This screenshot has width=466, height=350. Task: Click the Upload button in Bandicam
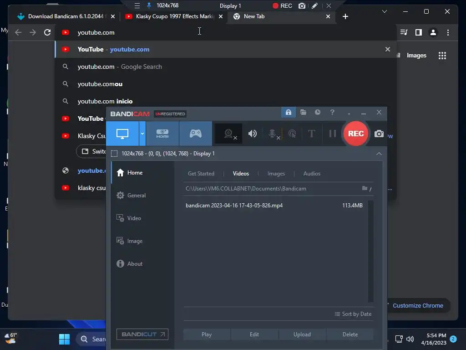coord(302,334)
